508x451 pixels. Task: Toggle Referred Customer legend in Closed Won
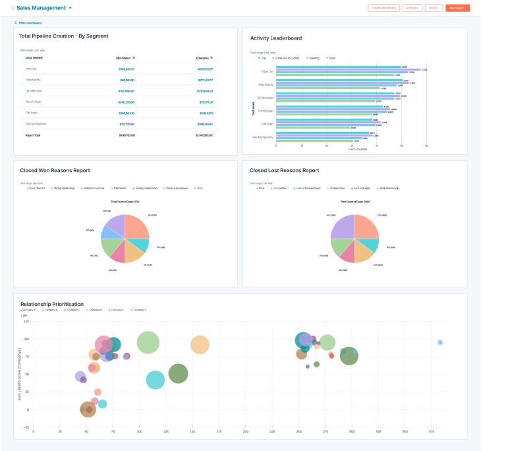(93, 188)
